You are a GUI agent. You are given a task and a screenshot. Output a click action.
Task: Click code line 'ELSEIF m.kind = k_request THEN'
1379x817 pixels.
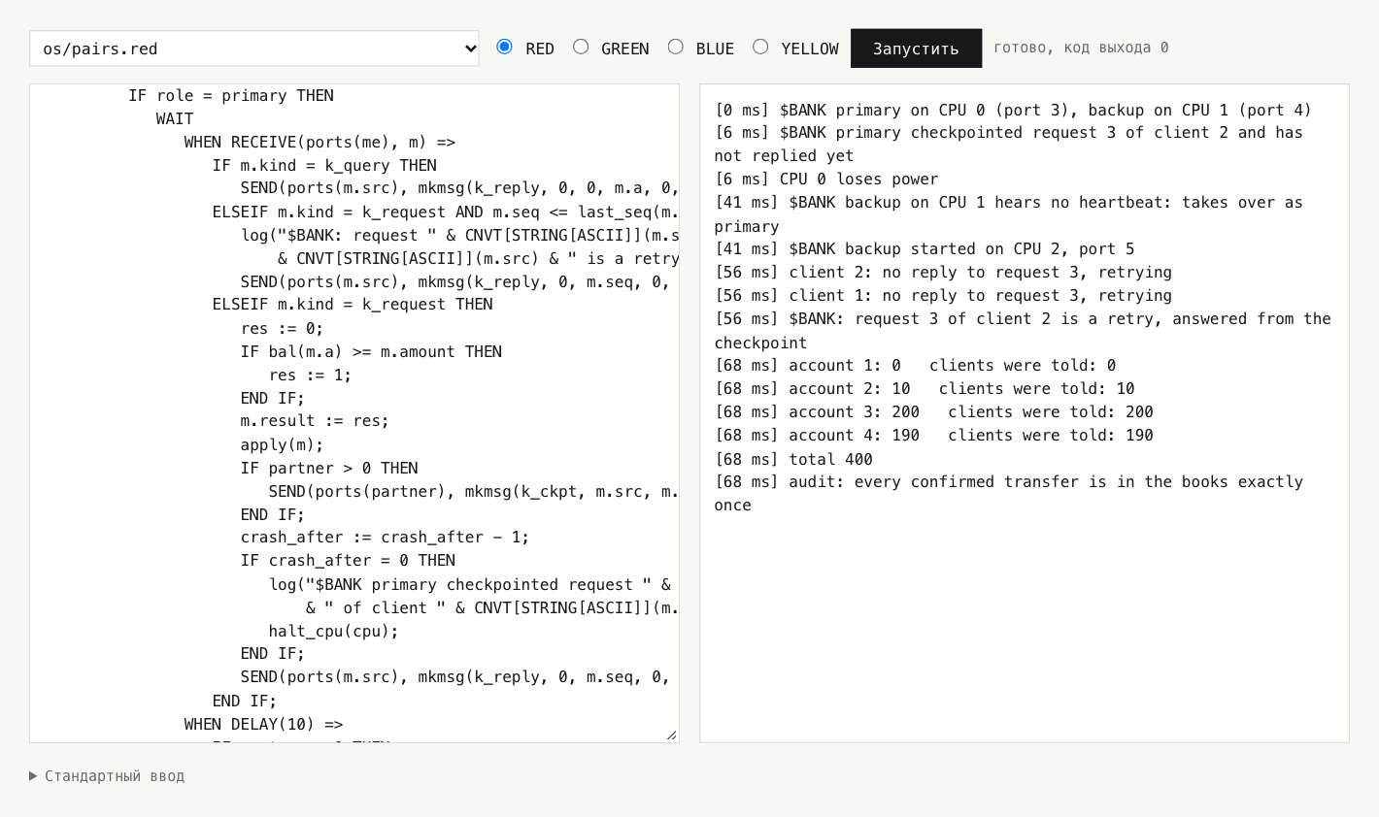[353, 305]
